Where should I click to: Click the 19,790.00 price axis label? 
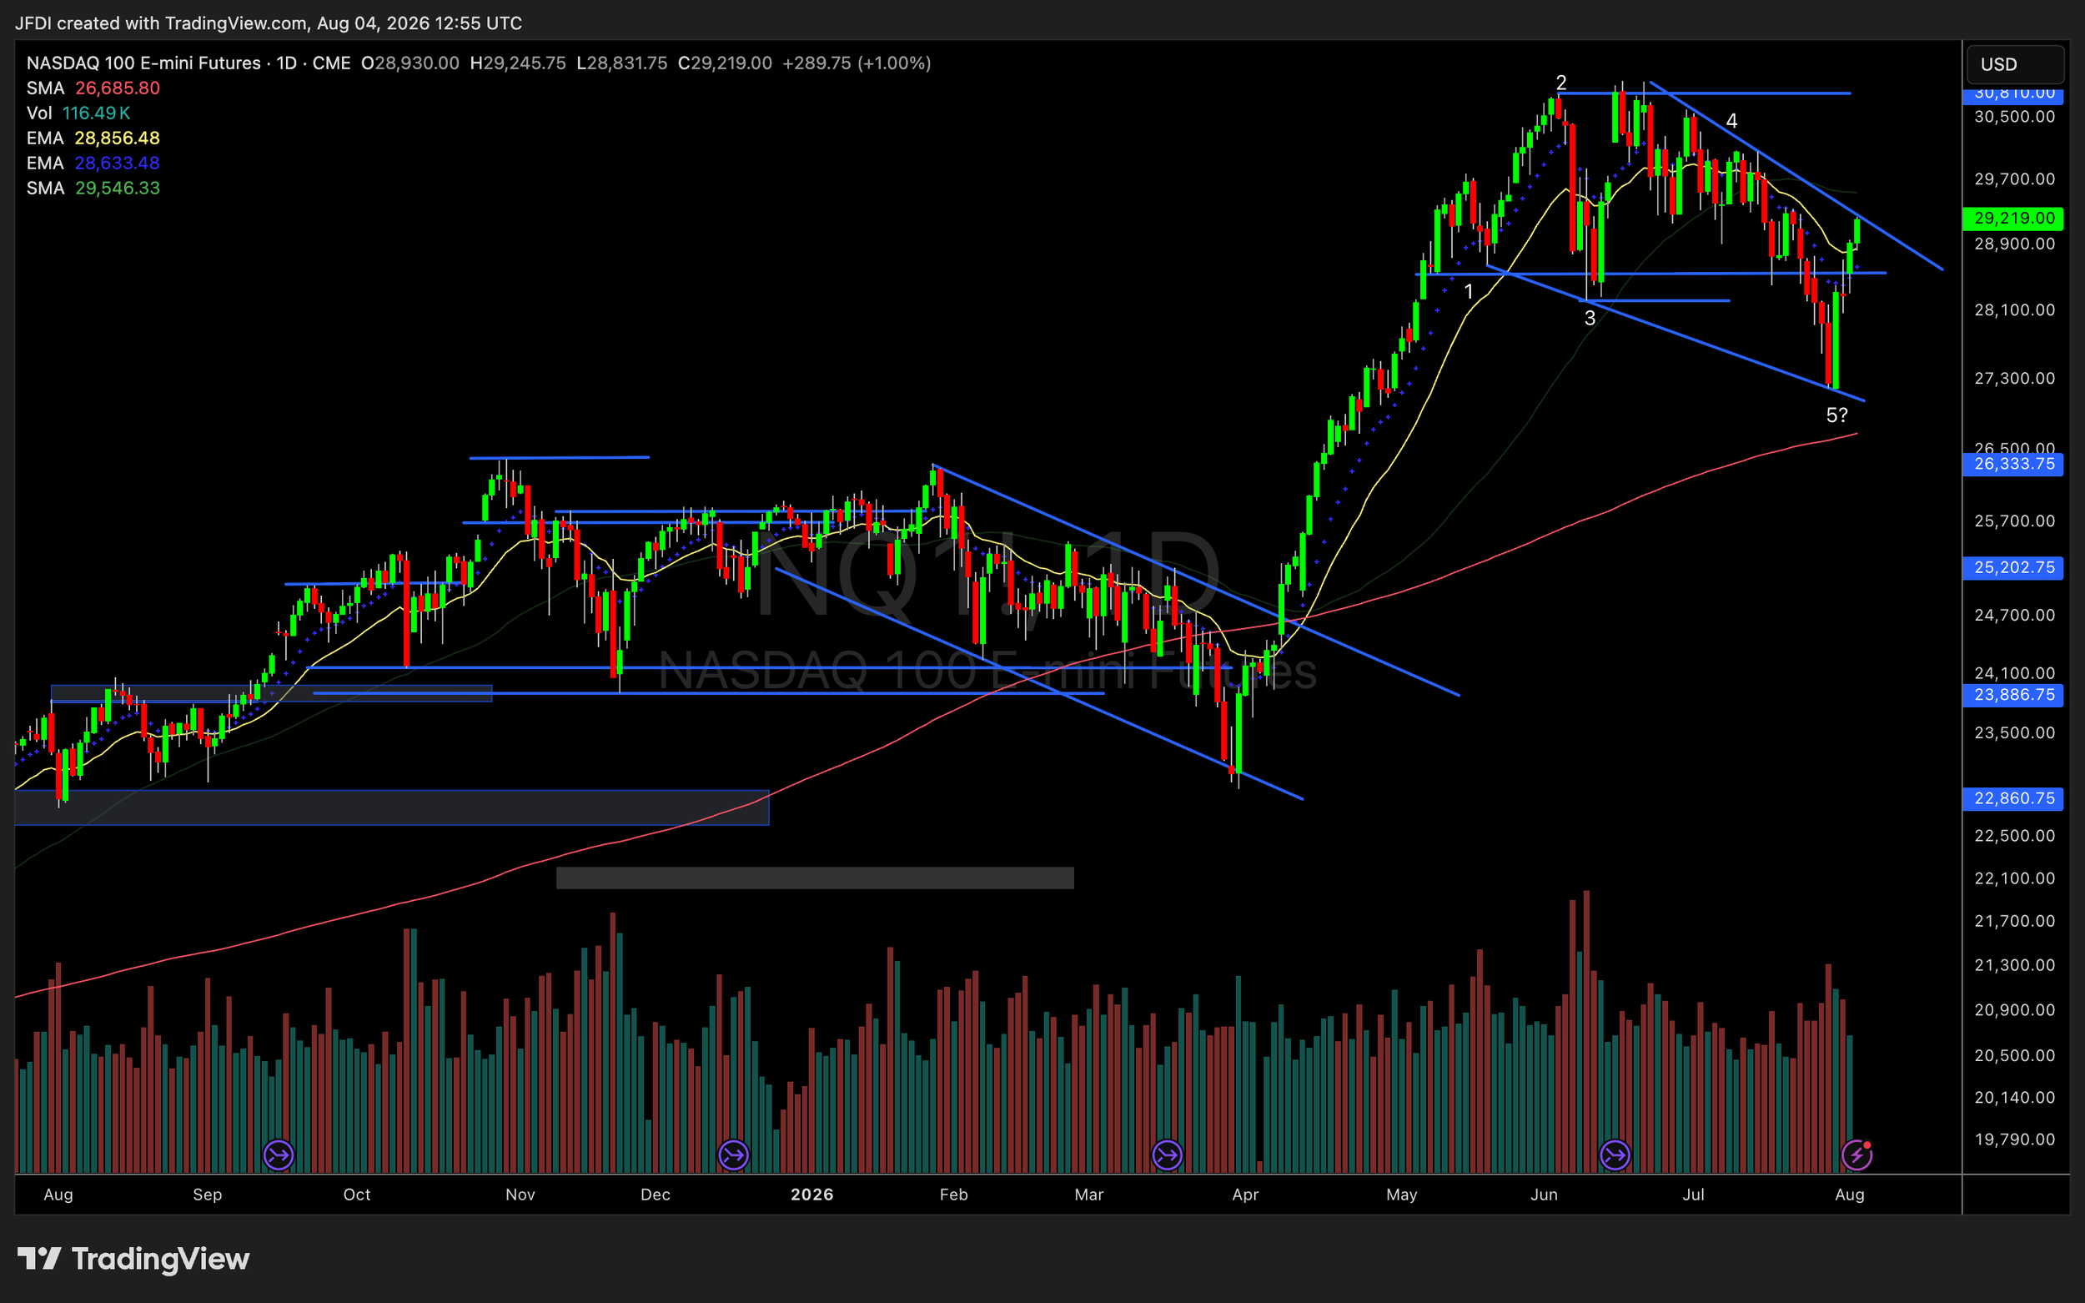[x=2014, y=1140]
